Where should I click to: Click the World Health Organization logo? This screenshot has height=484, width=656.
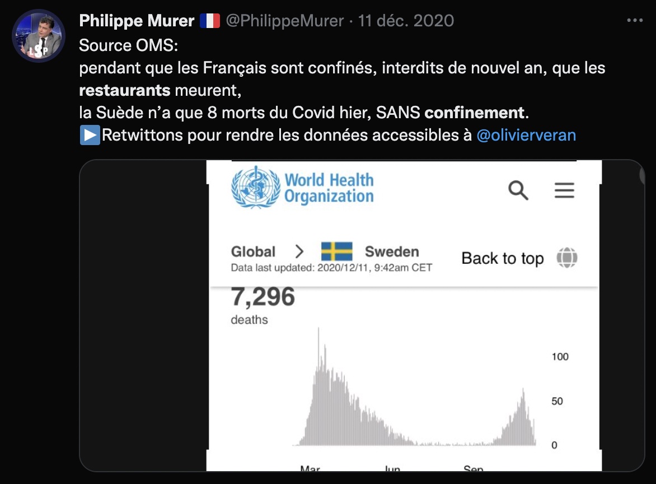click(302, 188)
